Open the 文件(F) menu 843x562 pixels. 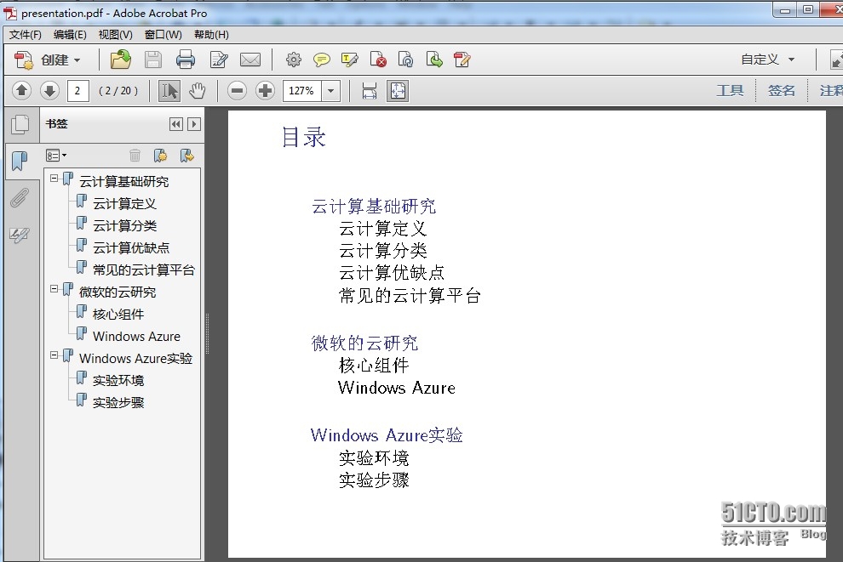tap(25, 34)
